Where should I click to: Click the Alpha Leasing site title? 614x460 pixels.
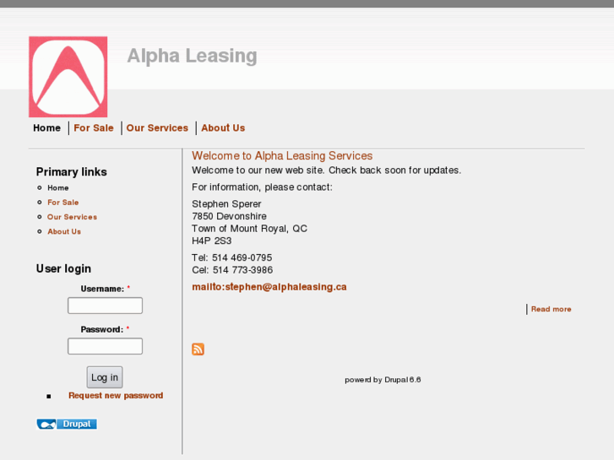pyautogui.click(x=192, y=56)
